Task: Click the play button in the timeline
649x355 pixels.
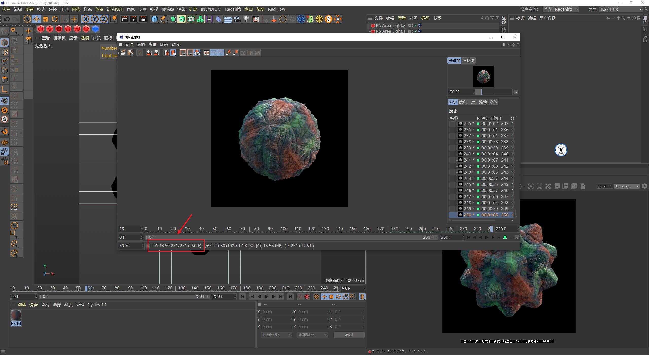Action: (266, 296)
